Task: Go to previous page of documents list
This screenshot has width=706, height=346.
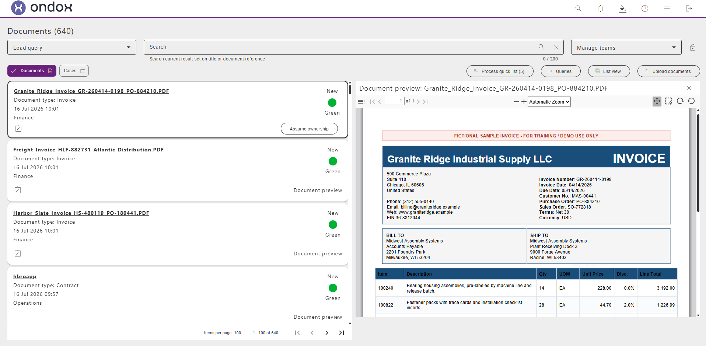Action: [x=312, y=333]
